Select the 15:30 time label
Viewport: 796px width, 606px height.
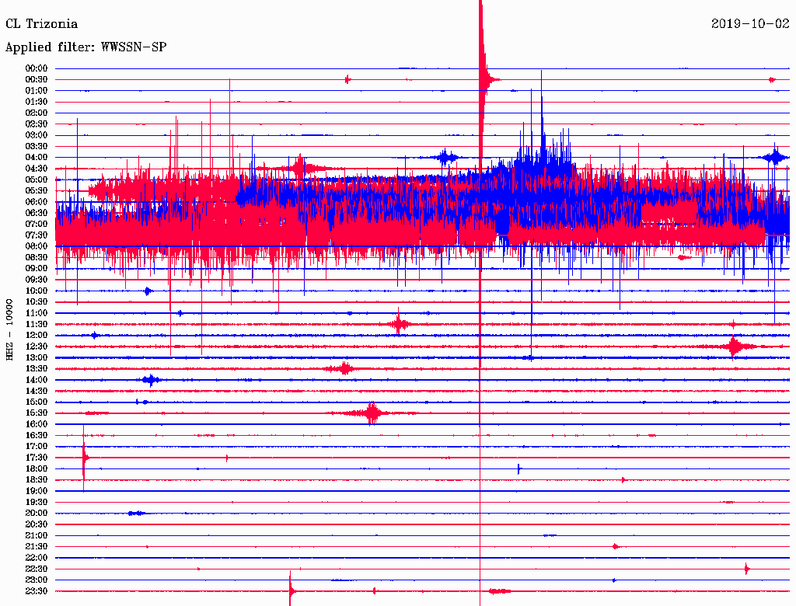[37, 413]
